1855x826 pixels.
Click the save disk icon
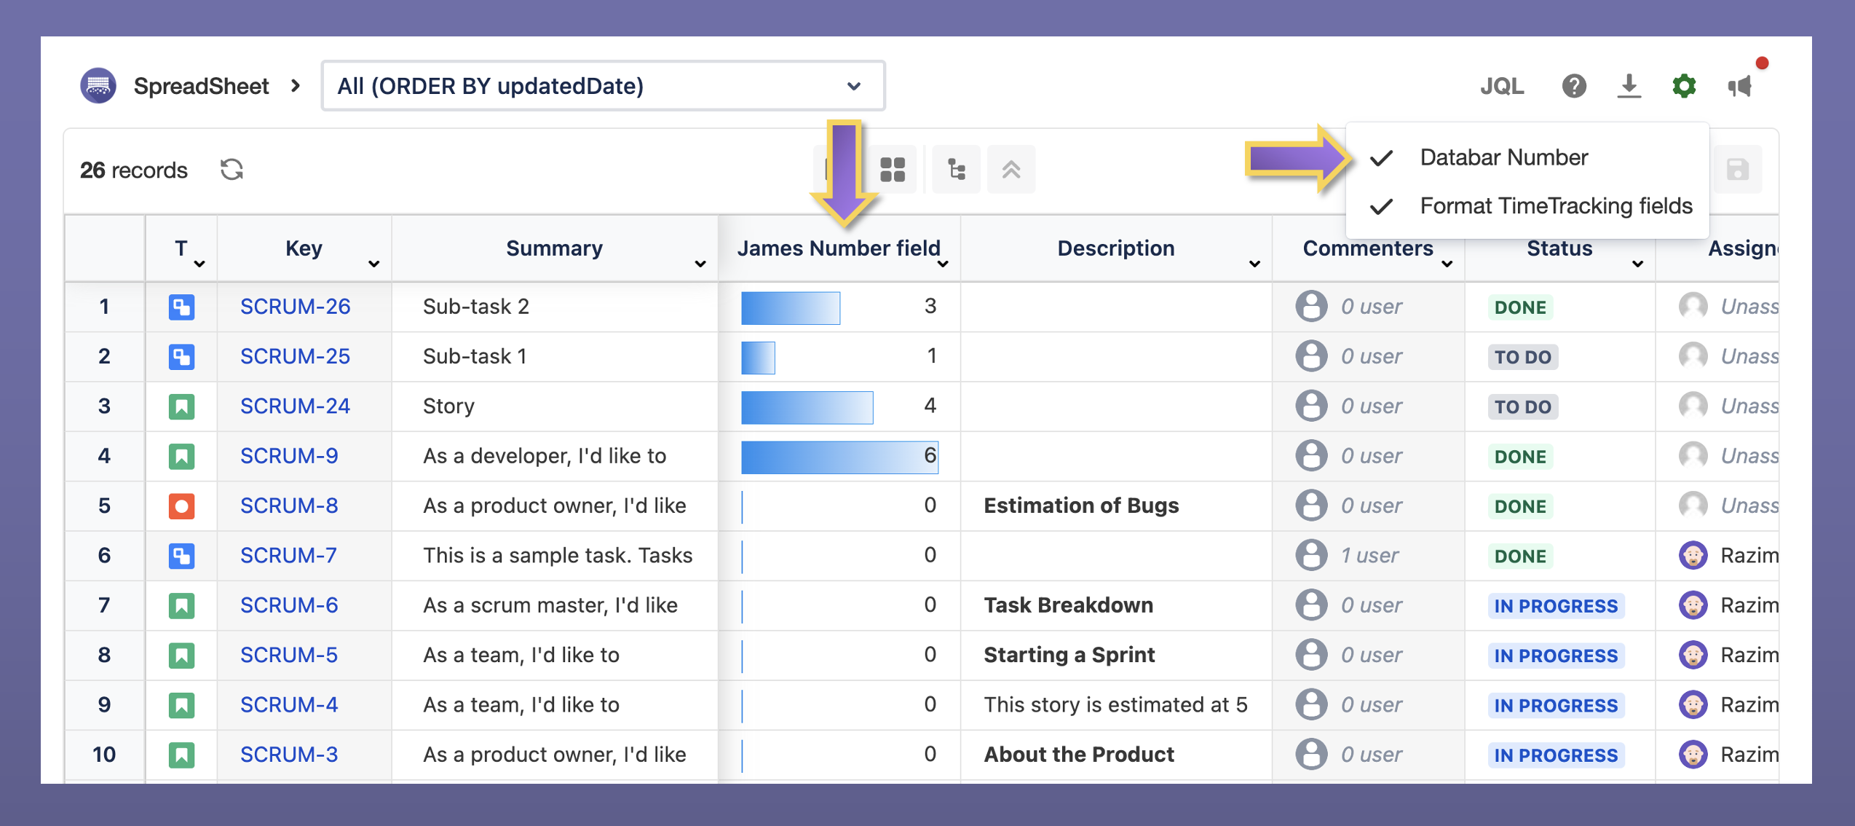pyautogui.click(x=1738, y=170)
